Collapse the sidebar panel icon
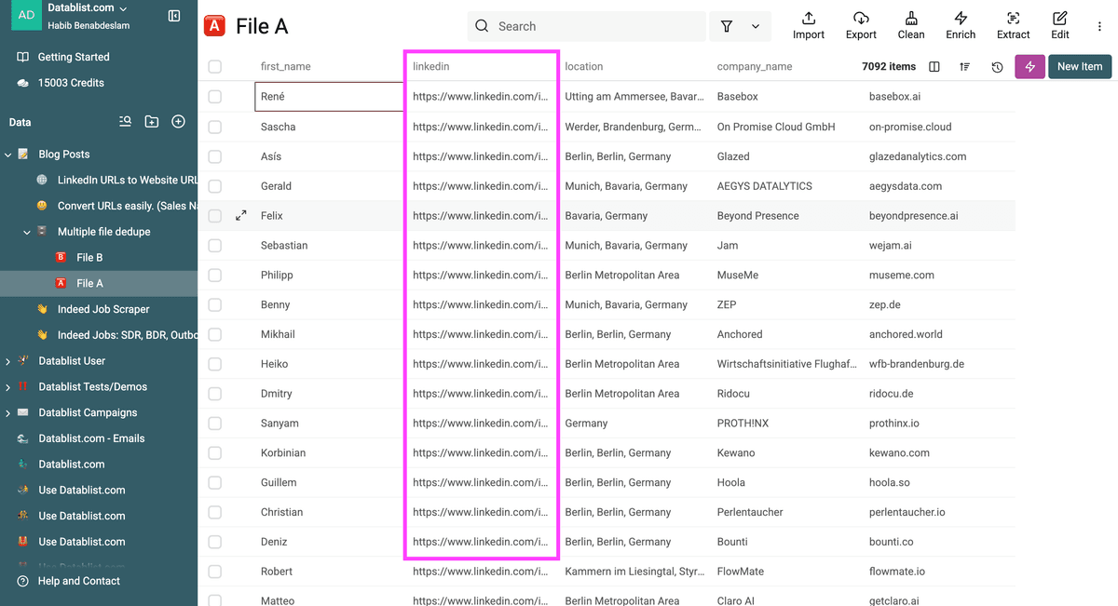Viewport: 1118px width, 606px height. (x=174, y=16)
